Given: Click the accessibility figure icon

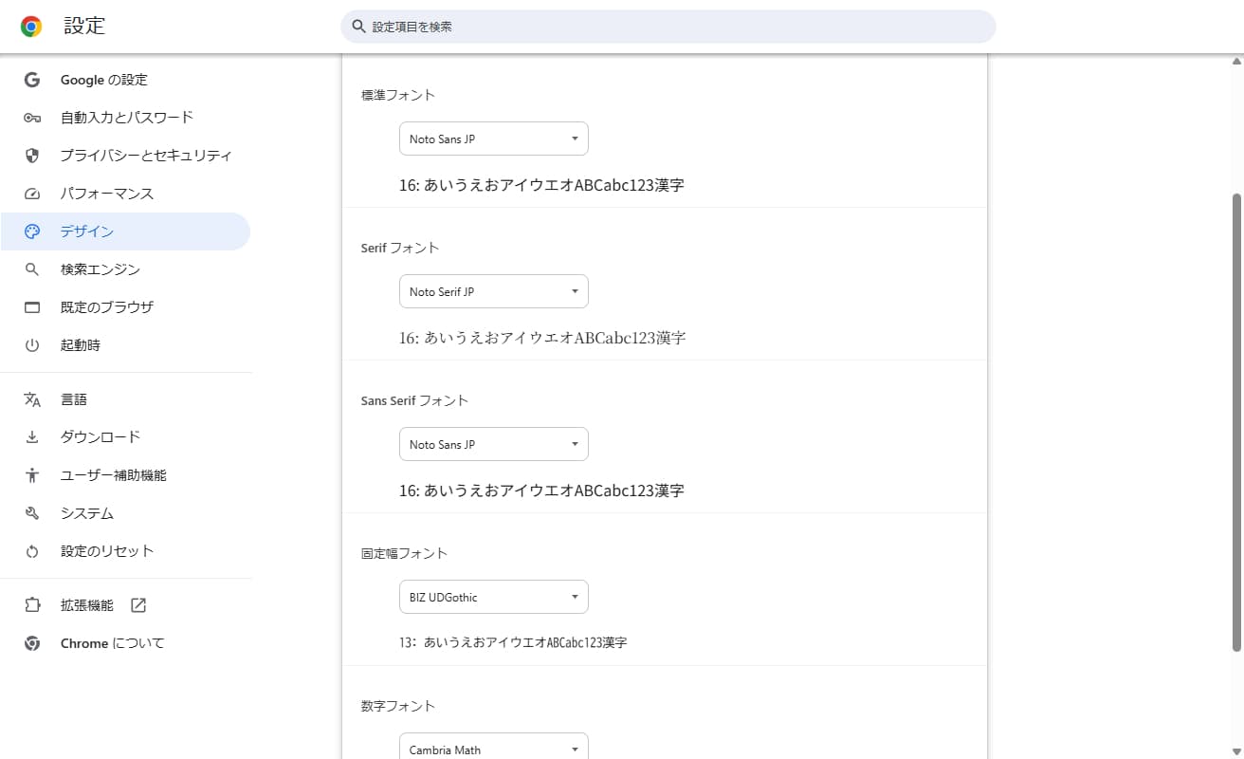Looking at the screenshot, I should [x=32, y=475].
